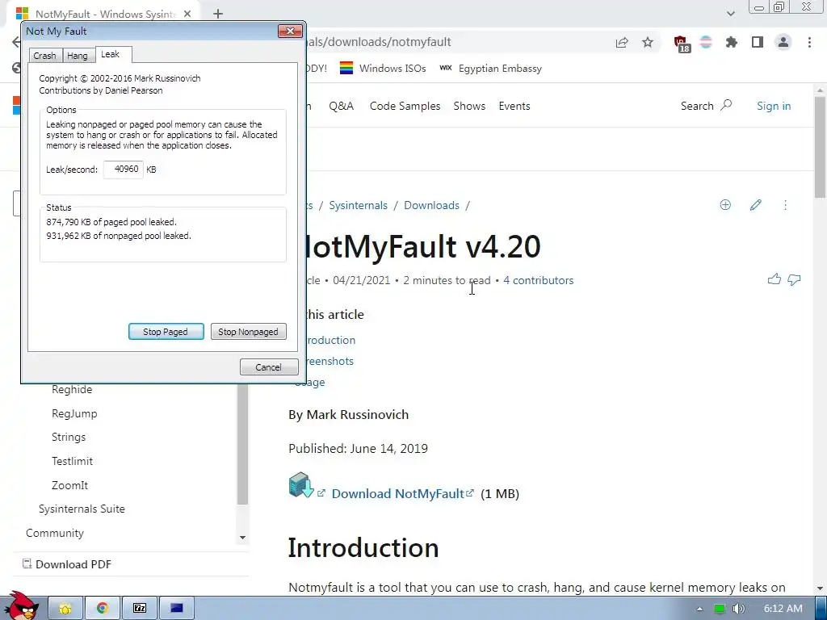Click the page vertical scrollbar thumb

(821, 148)
